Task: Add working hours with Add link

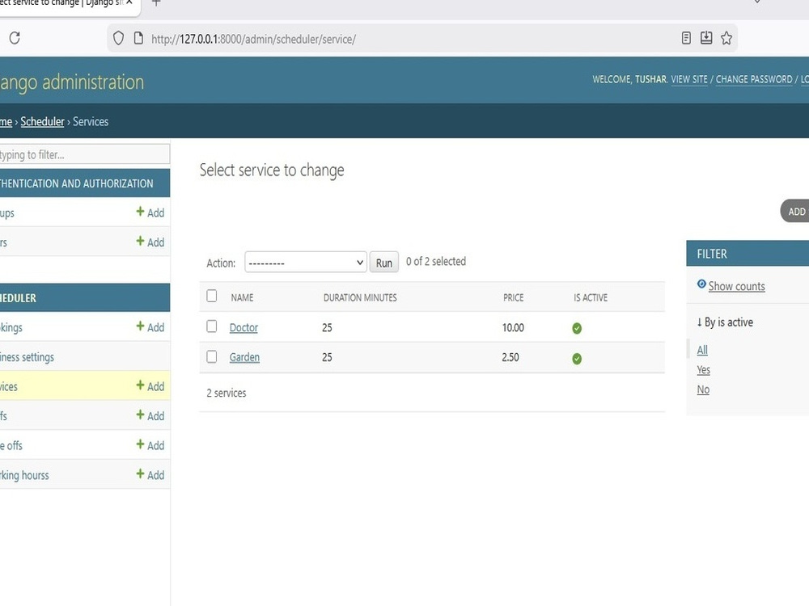Action: 150,474
